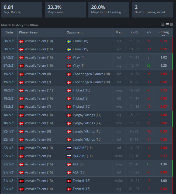Click the Swedish flag beside Lilmix (19)
The height and width of the screenshot is (194, 176).
coord(69,49)
